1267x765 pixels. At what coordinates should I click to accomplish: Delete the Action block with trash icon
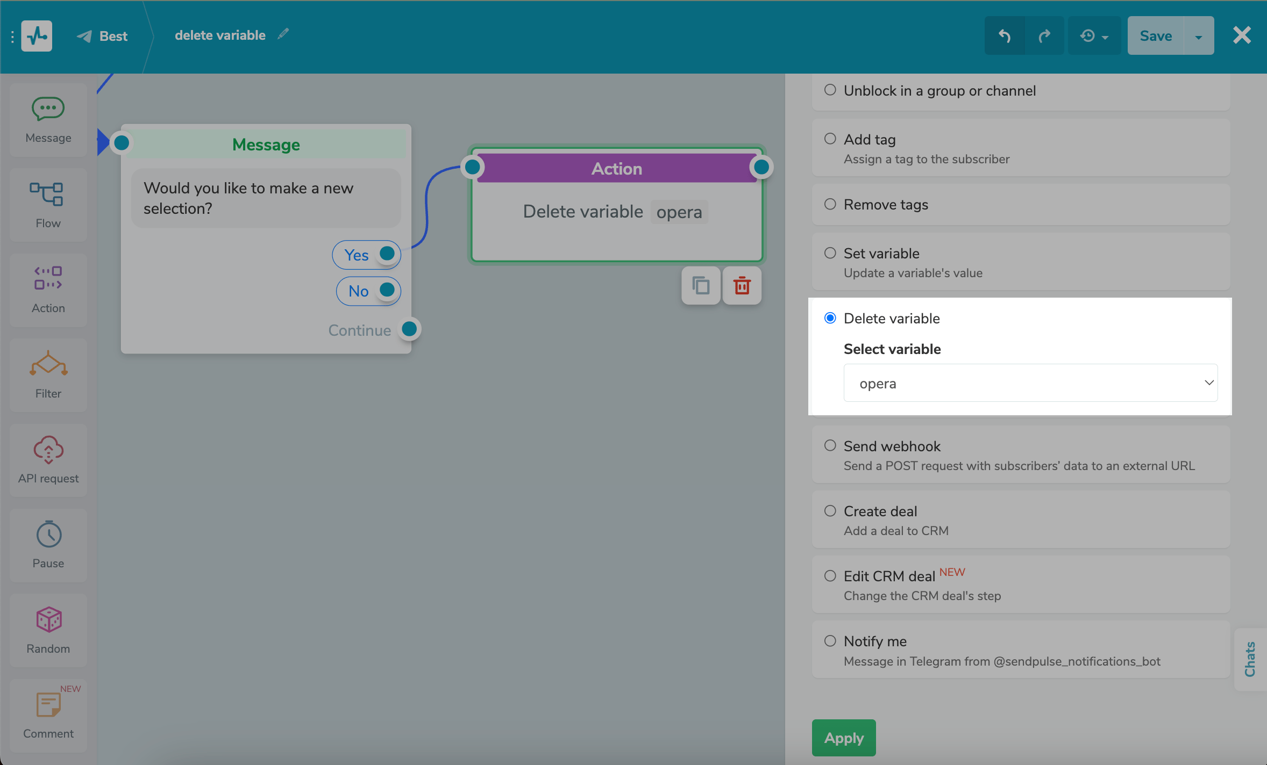click(742, 286)
